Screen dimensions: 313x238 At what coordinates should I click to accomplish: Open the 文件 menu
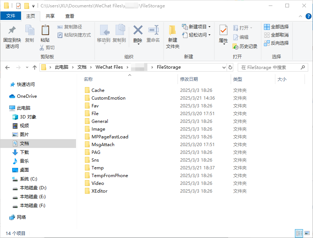(11, 16)
